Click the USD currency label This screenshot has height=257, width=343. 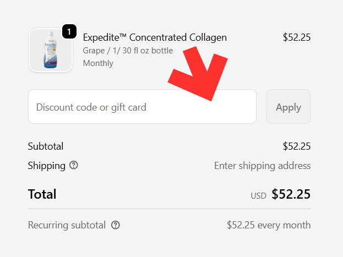[x=258, y=196]
